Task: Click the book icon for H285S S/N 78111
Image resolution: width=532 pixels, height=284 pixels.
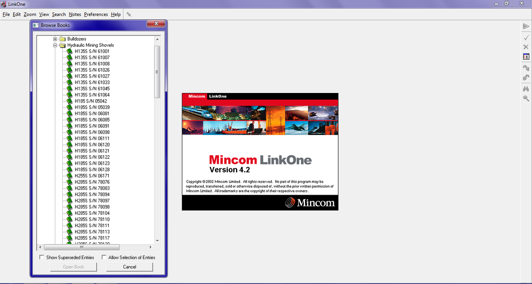Action: point(69,226)
